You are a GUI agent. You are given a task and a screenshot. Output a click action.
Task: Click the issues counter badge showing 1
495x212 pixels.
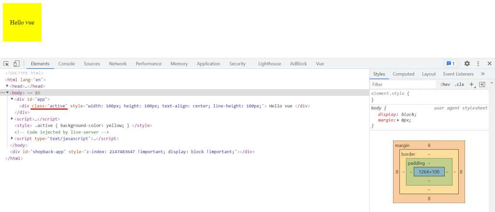tap(451, 64)
